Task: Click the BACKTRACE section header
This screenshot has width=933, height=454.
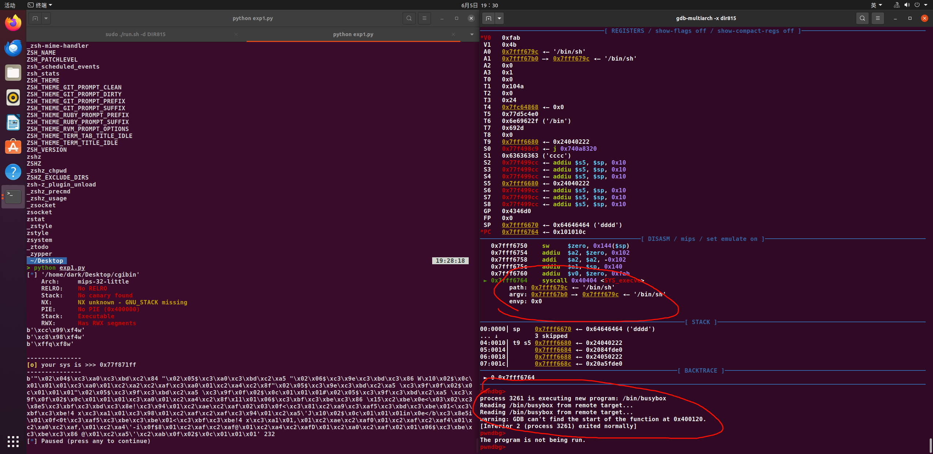Action: pos(701,370)
